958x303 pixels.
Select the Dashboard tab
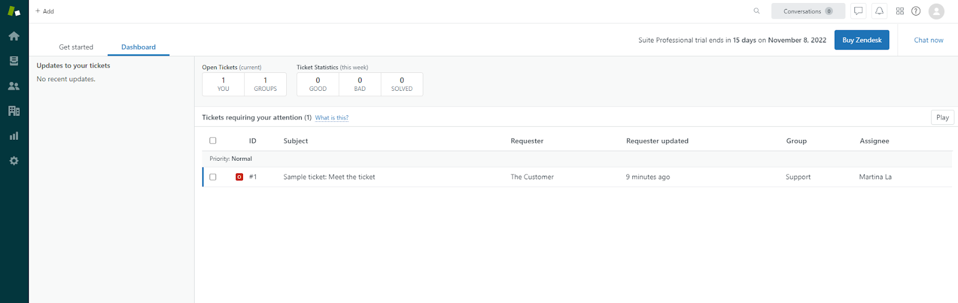click(x=138, y=47)
